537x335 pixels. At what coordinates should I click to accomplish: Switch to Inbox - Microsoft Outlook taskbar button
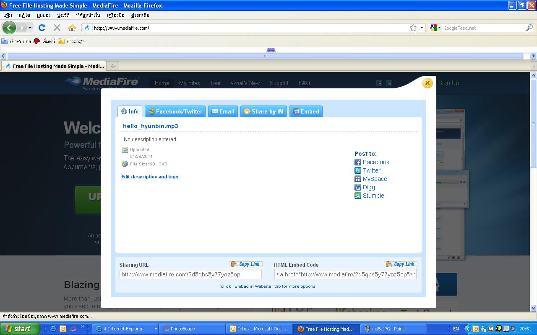click(259, 329)
